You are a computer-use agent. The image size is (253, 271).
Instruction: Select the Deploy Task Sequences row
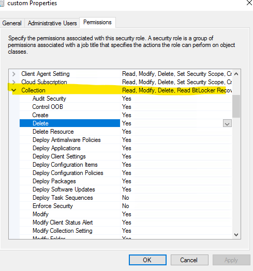tap(126, 198)
